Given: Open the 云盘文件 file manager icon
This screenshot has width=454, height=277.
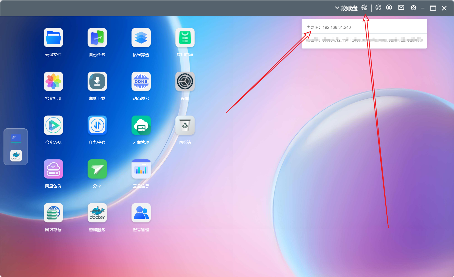Looking at the screenshot, I should click(x=53, y=38).
